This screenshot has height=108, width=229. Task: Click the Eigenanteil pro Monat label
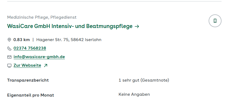pos(31,95)
